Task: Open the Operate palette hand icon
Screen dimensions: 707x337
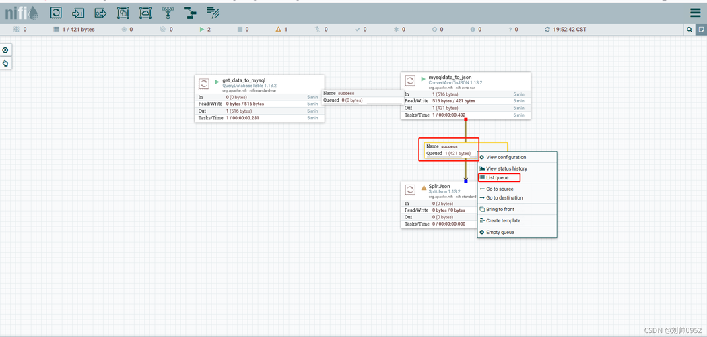Action: pos(5,63)
